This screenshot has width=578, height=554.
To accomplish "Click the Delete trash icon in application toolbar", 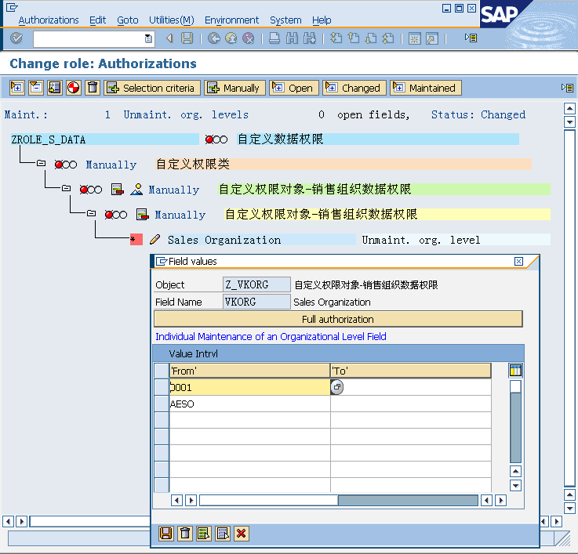I will 93,88.
